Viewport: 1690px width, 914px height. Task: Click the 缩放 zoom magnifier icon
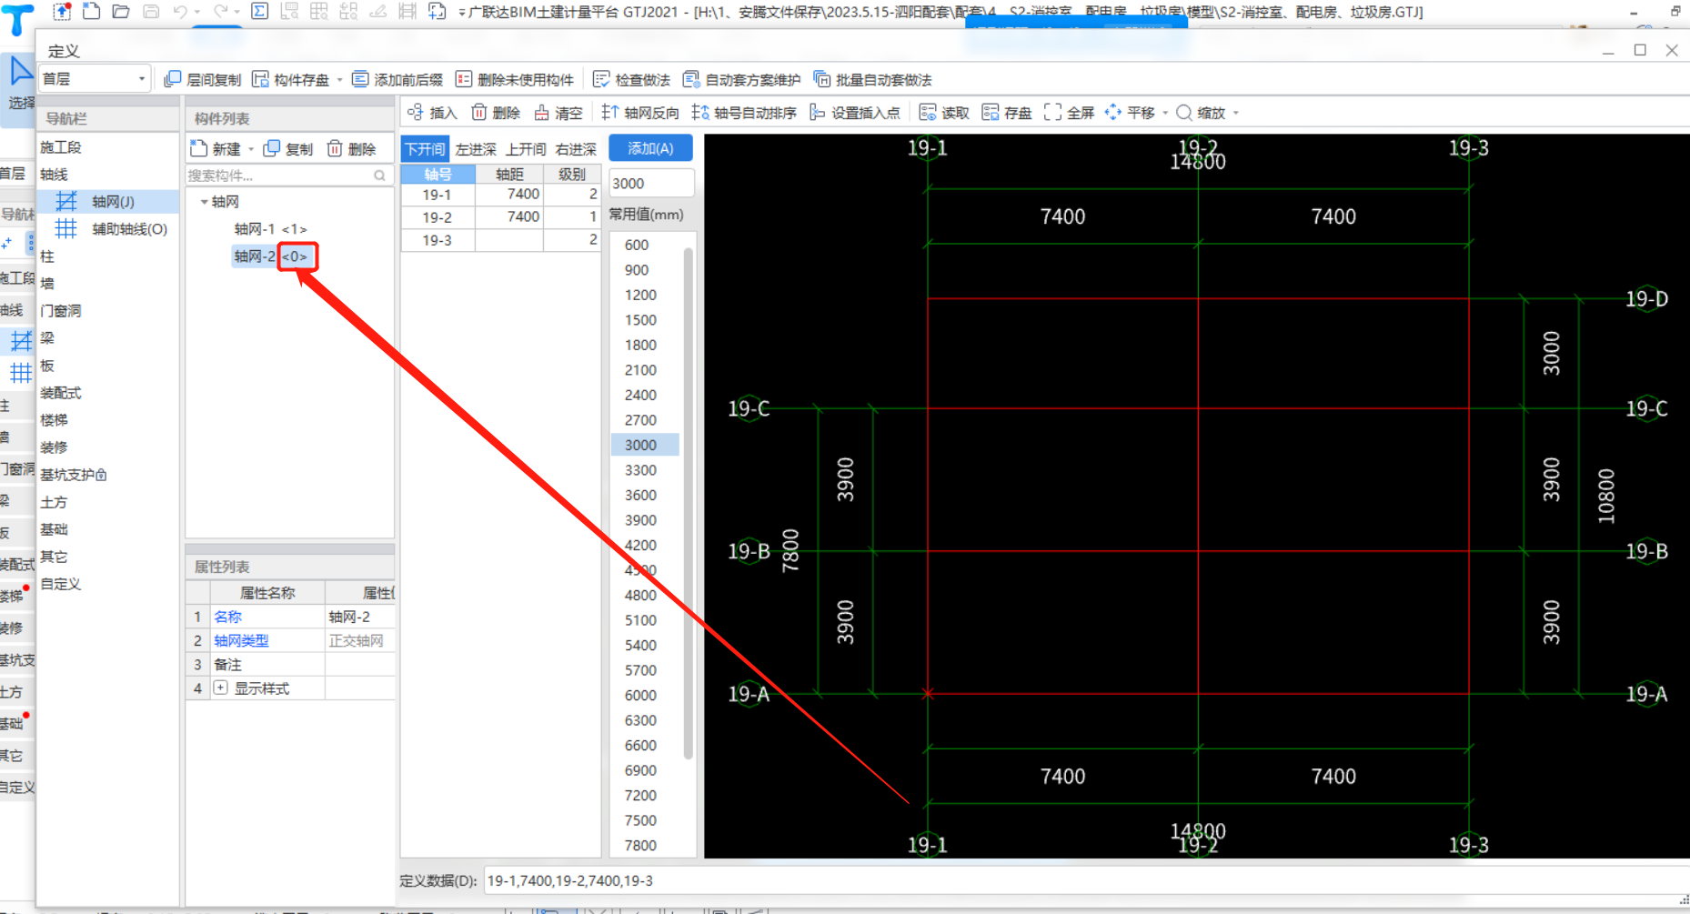click(x=1184, y=112)
